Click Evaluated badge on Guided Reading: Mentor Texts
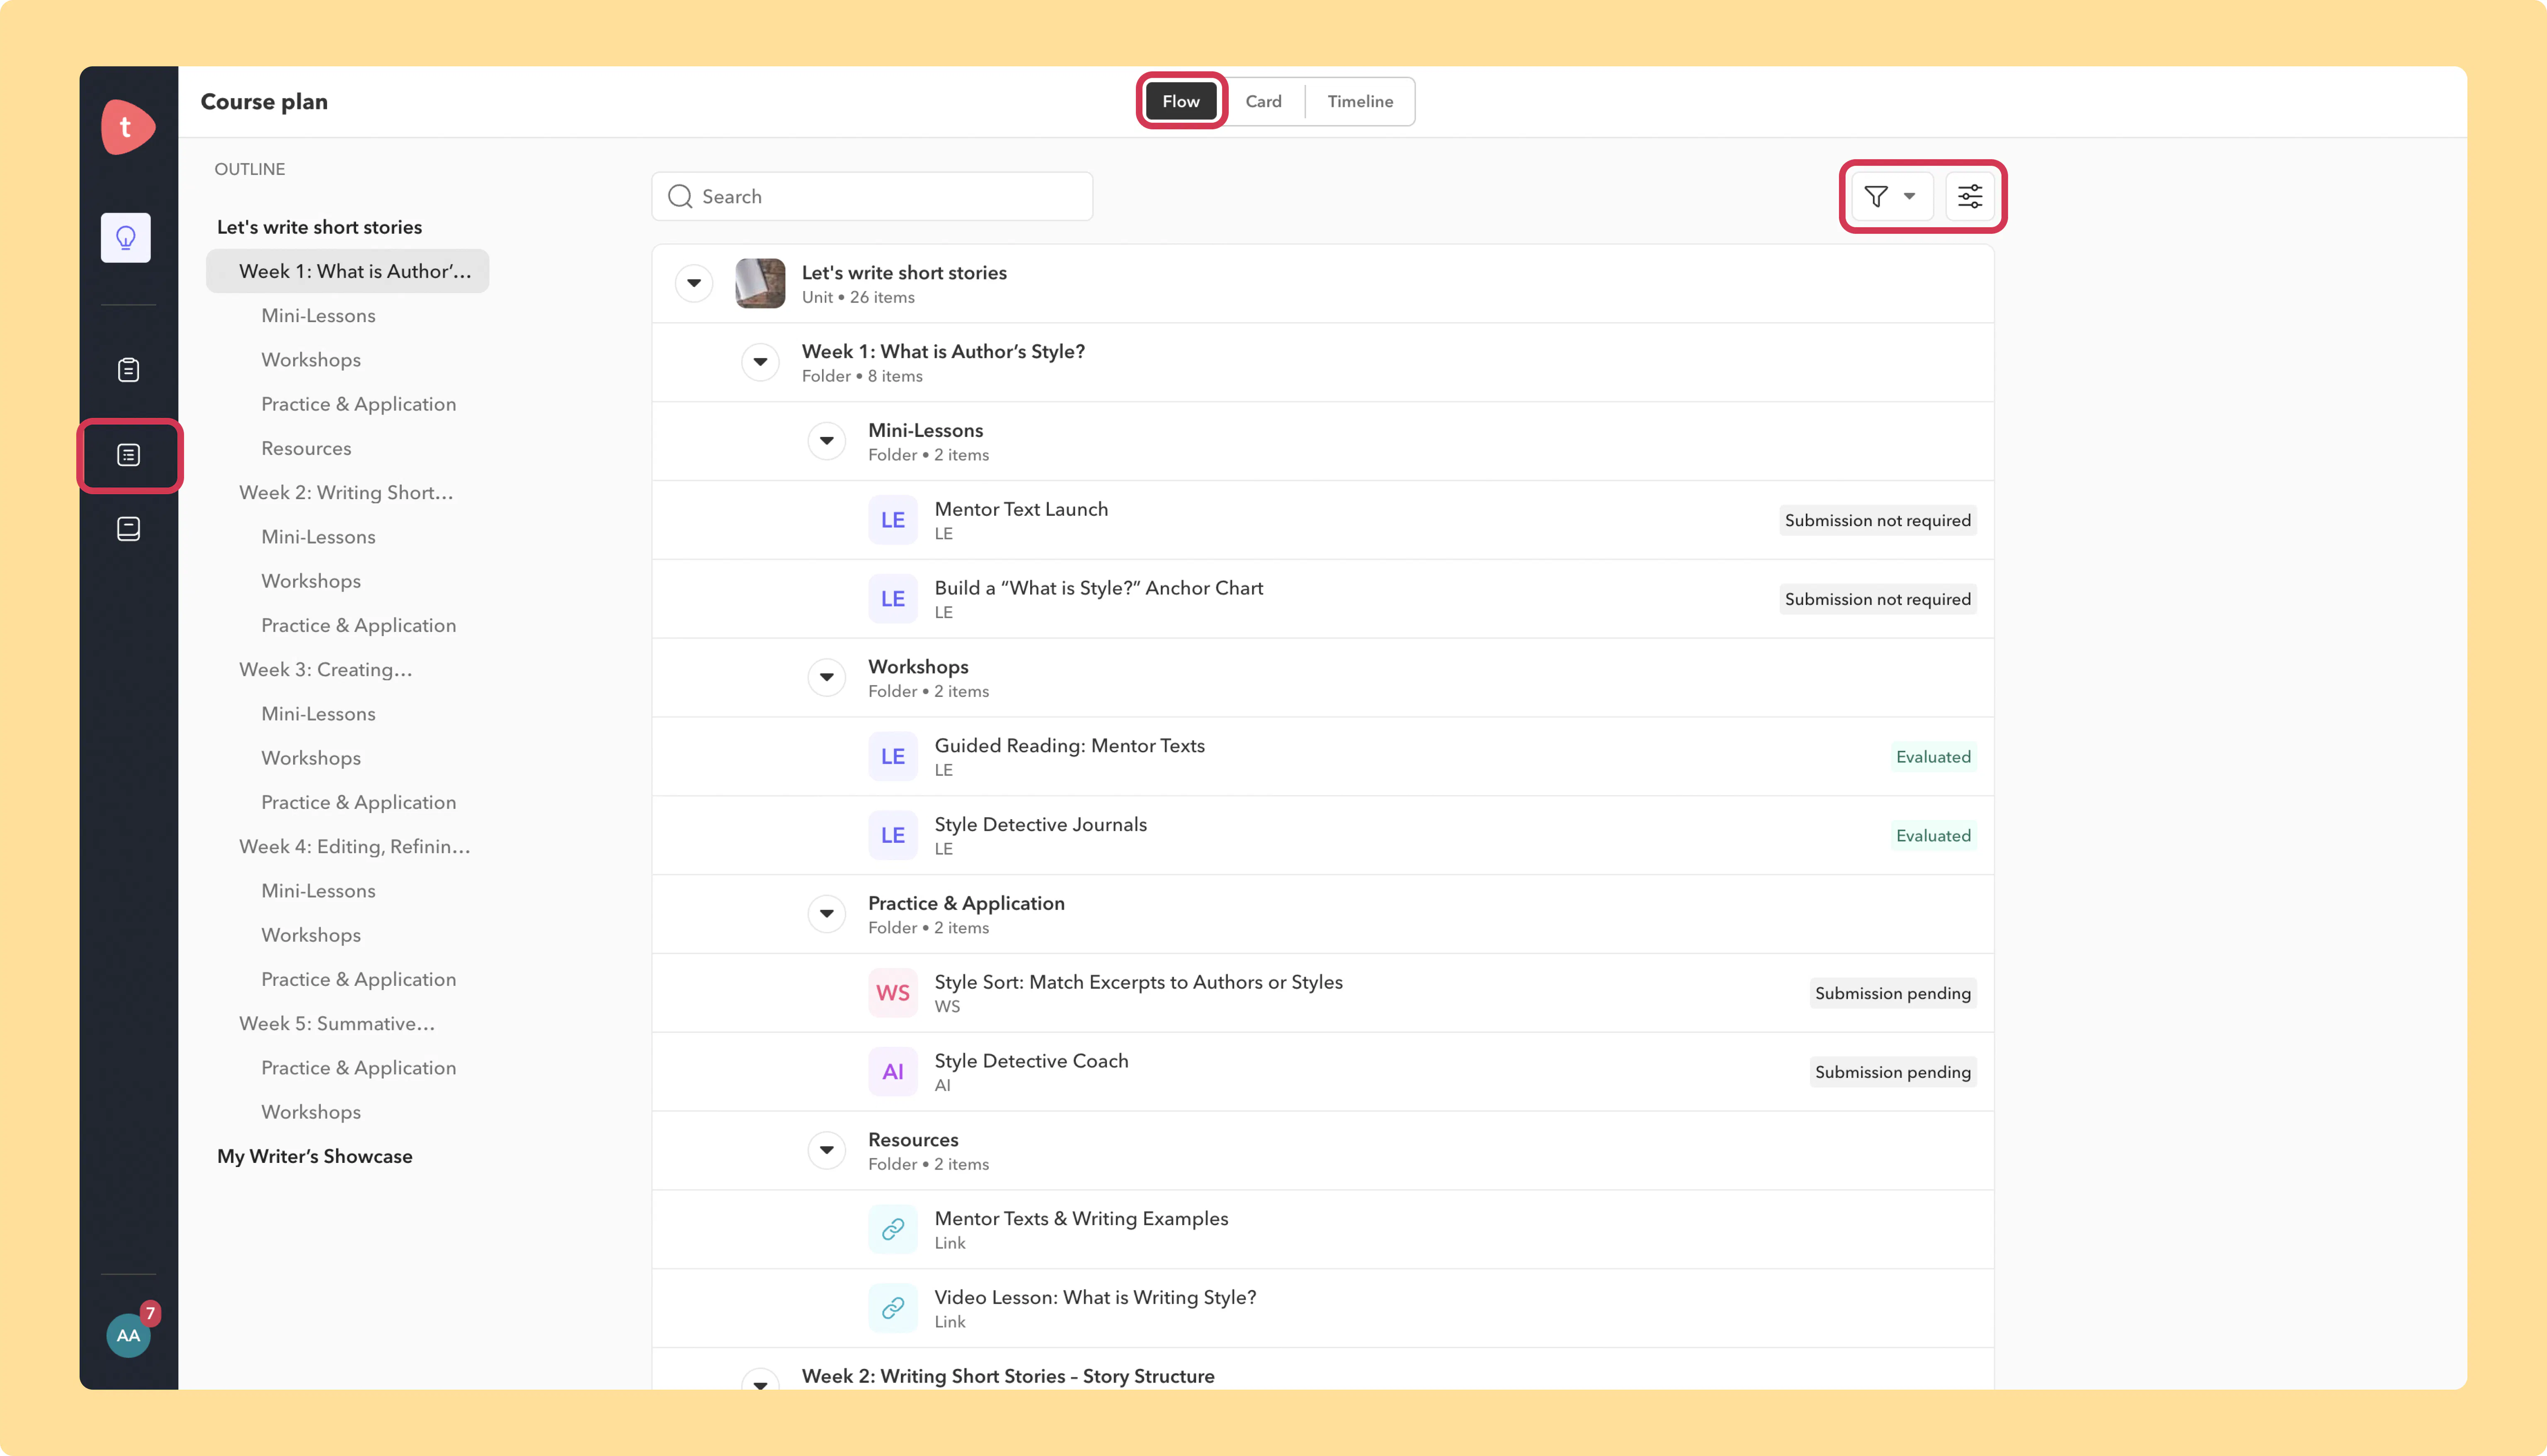2547x1456 pixels. (x=1933, y=757)
